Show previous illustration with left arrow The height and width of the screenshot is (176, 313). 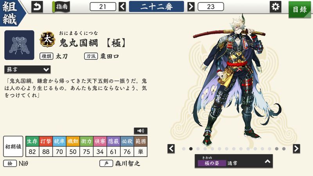tap(171, 149)
